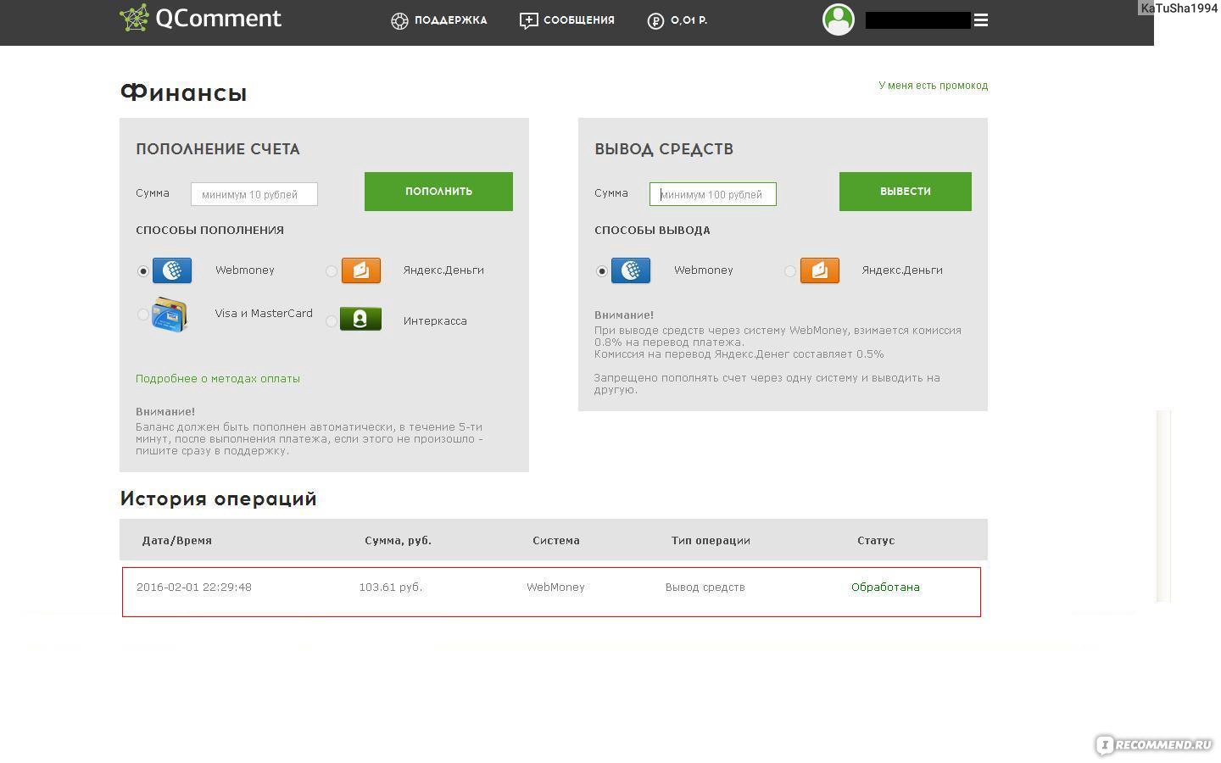The height and width of the screenshot is (763, 1221).
Task: Click the Visa и MasterCard cards icon
Action: tap(170, 315)
